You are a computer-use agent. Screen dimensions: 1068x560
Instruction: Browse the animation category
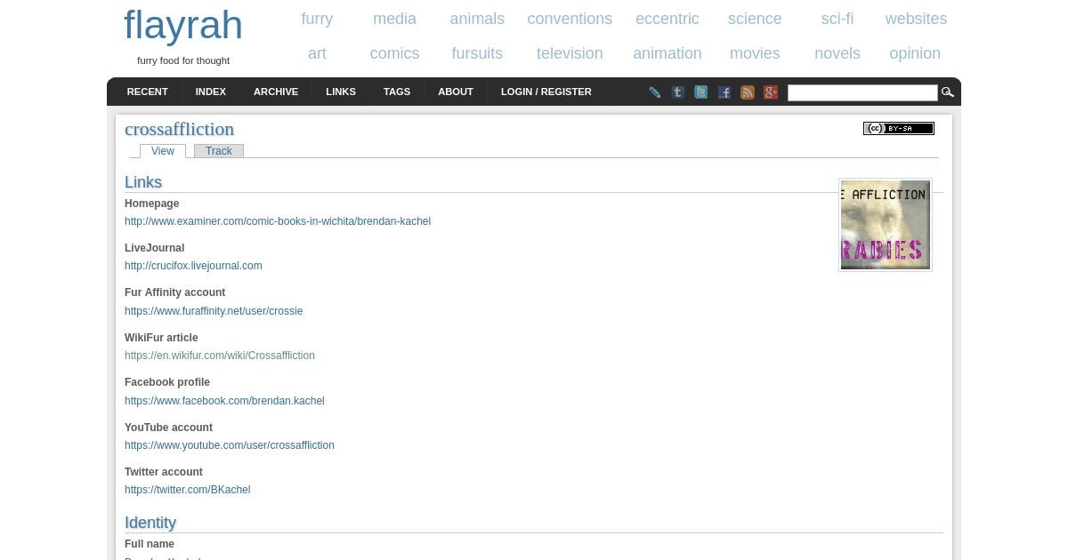667,53
